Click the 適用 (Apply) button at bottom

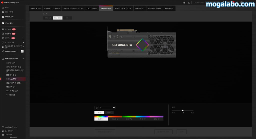tap(181, 132)
